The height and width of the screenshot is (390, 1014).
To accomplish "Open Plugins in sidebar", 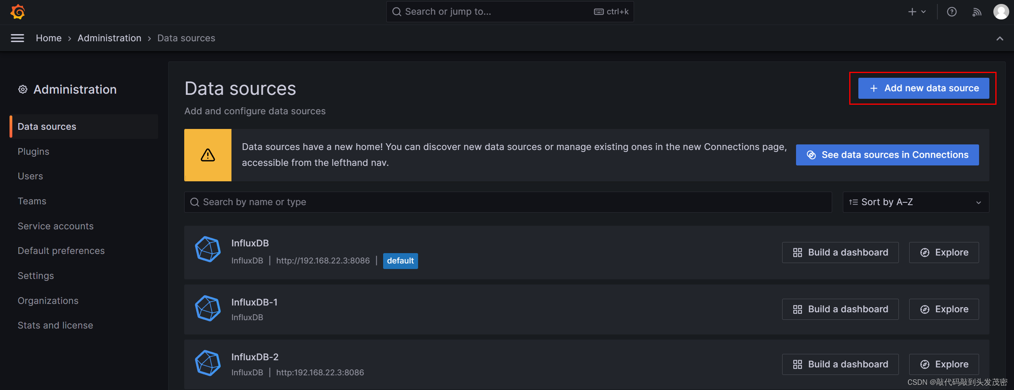I will click(33, 152).
